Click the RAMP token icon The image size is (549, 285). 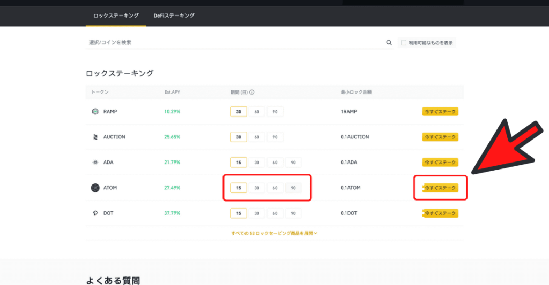click(x=95, y=111)
